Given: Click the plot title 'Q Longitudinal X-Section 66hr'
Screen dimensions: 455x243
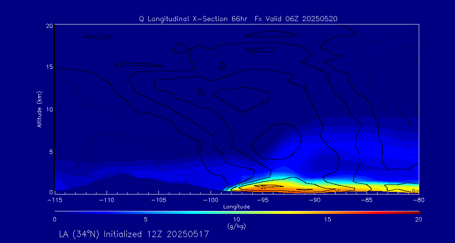Looking at the screenshot, I should [193, 19].
